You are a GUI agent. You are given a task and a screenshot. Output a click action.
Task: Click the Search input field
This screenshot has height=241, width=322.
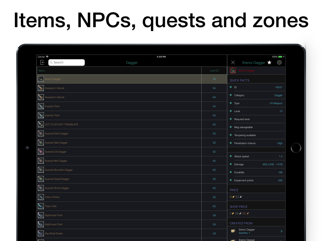point(67,63)
